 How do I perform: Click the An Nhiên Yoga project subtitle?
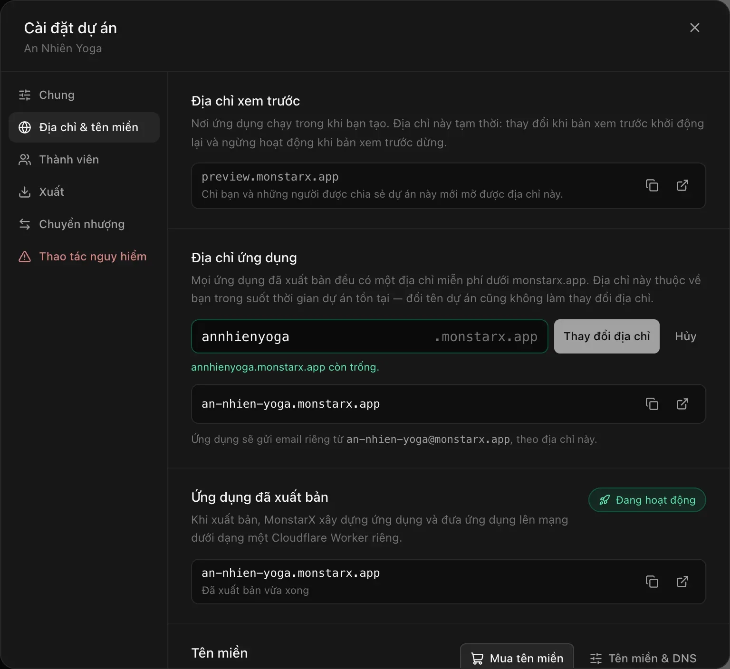click(x=63, y=48)
